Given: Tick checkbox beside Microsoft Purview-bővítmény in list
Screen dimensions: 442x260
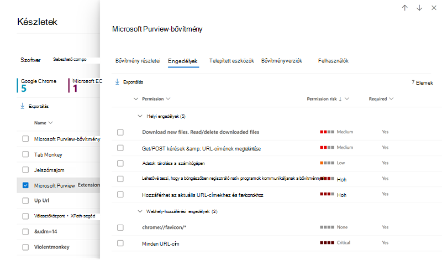Looking at the screenshot, I should (x=25, y=139).
